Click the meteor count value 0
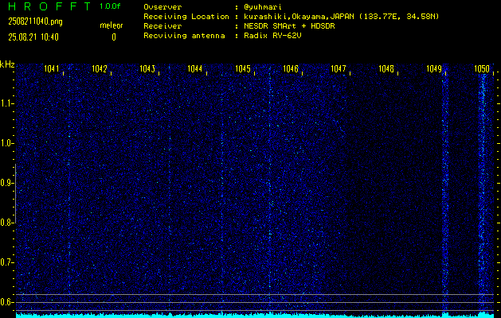 click(114, 37)
